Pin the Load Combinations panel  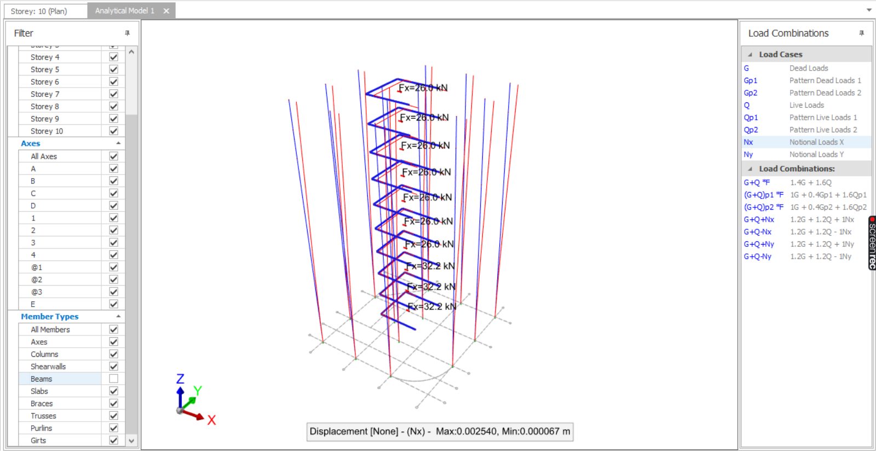click(861, 33)
